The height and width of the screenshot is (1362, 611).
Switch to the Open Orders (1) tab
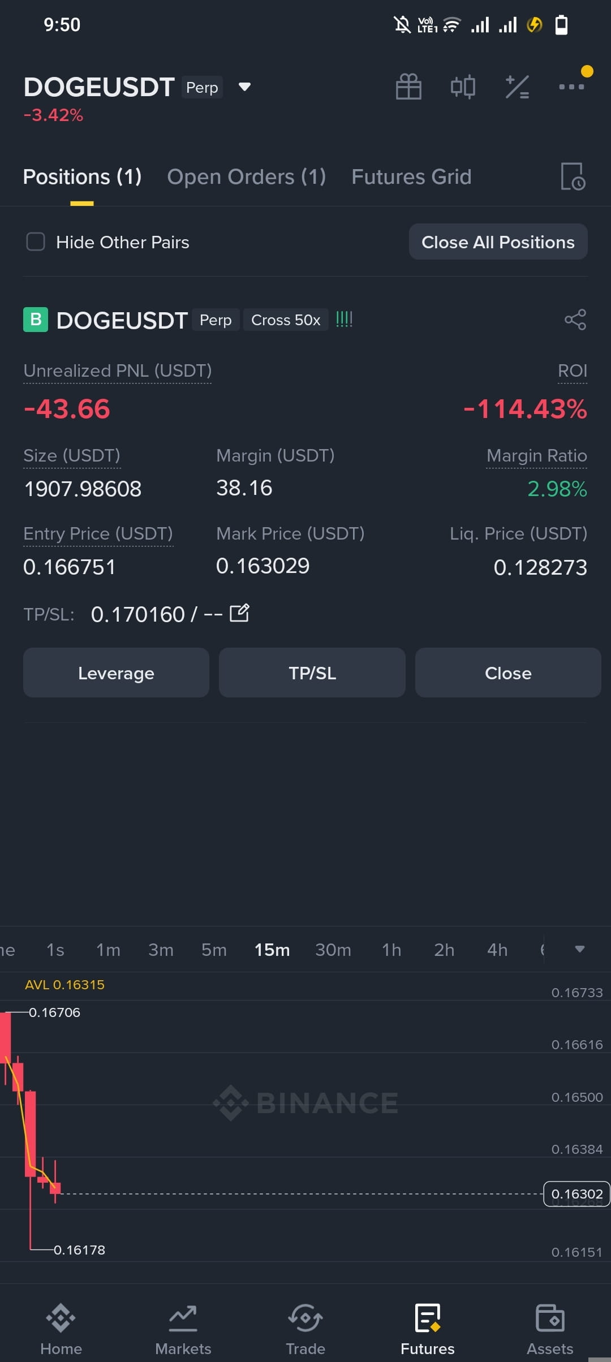coord(247,177)
